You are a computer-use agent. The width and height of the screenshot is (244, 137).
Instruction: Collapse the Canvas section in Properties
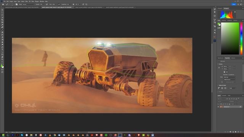click(218, 64)
